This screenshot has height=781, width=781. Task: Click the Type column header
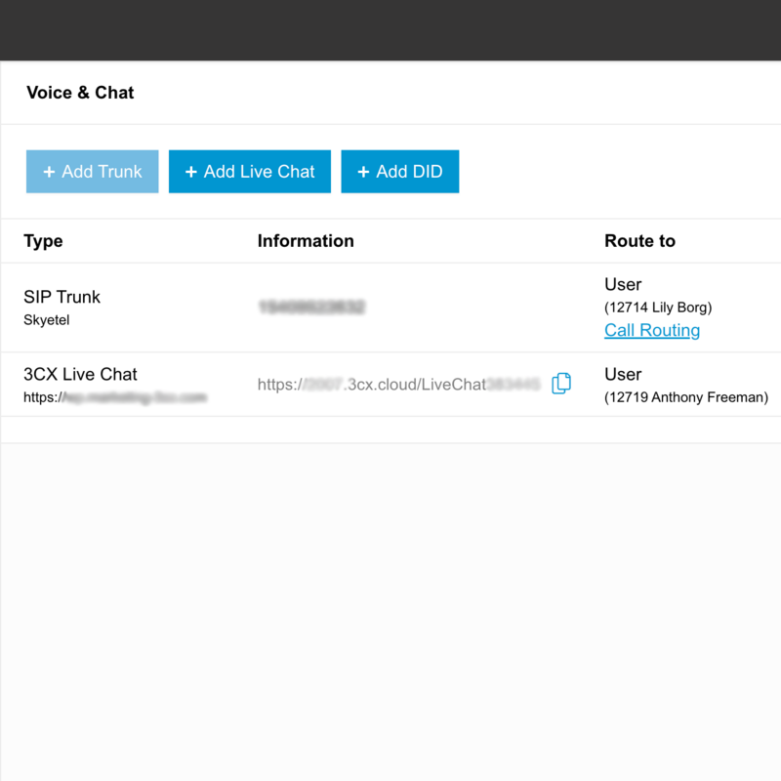coord(43,241)
